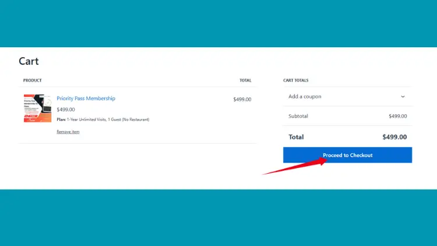Click the product unit price $499.00
This screenshot has height=246, width=437.
click(66, 110)
